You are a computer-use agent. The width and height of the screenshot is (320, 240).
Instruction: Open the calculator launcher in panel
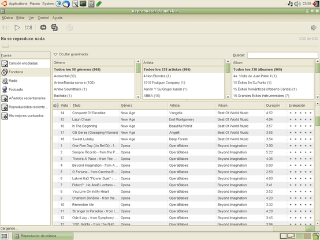pyautogui.click(x=91, y=3)
